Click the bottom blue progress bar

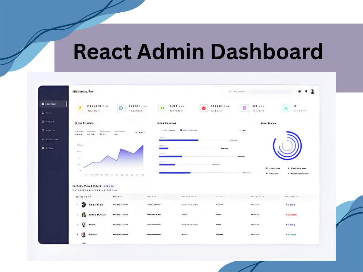(175, 173)
